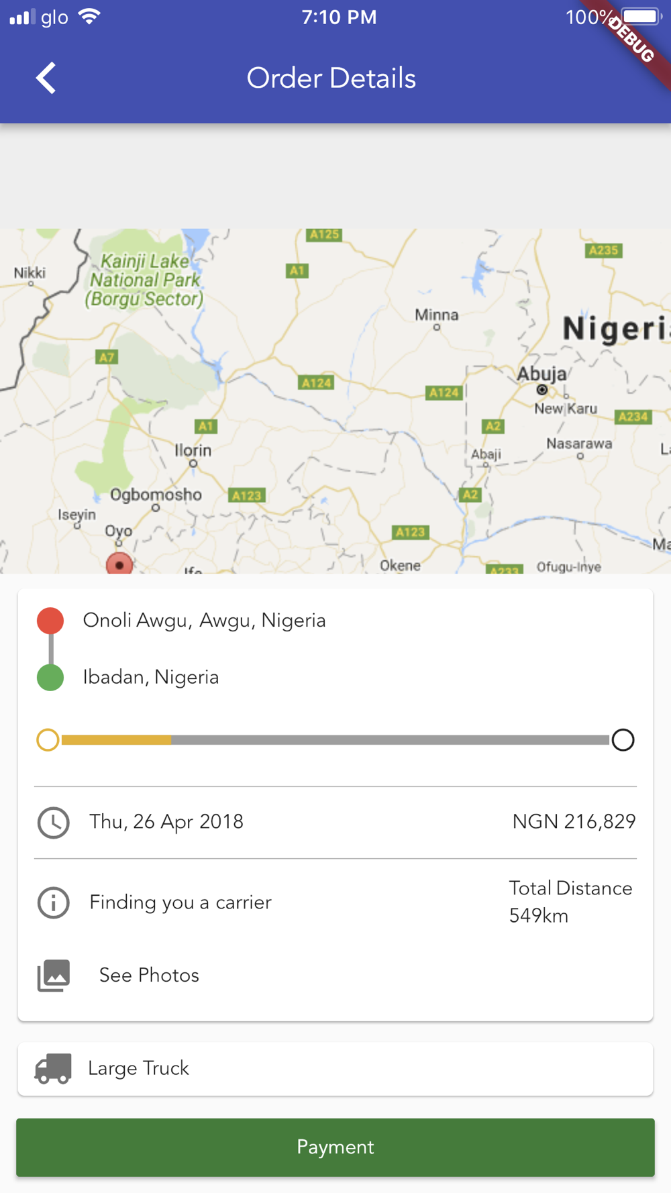Select the red pickup location dot
The image size is (671, 1193).
tap(50, 621)
